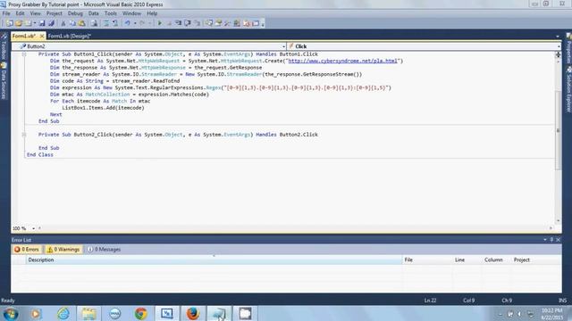The height and width of the screenshot is (321, 572).
Task: Open the Help menu
Action: (x=152, y=13)
